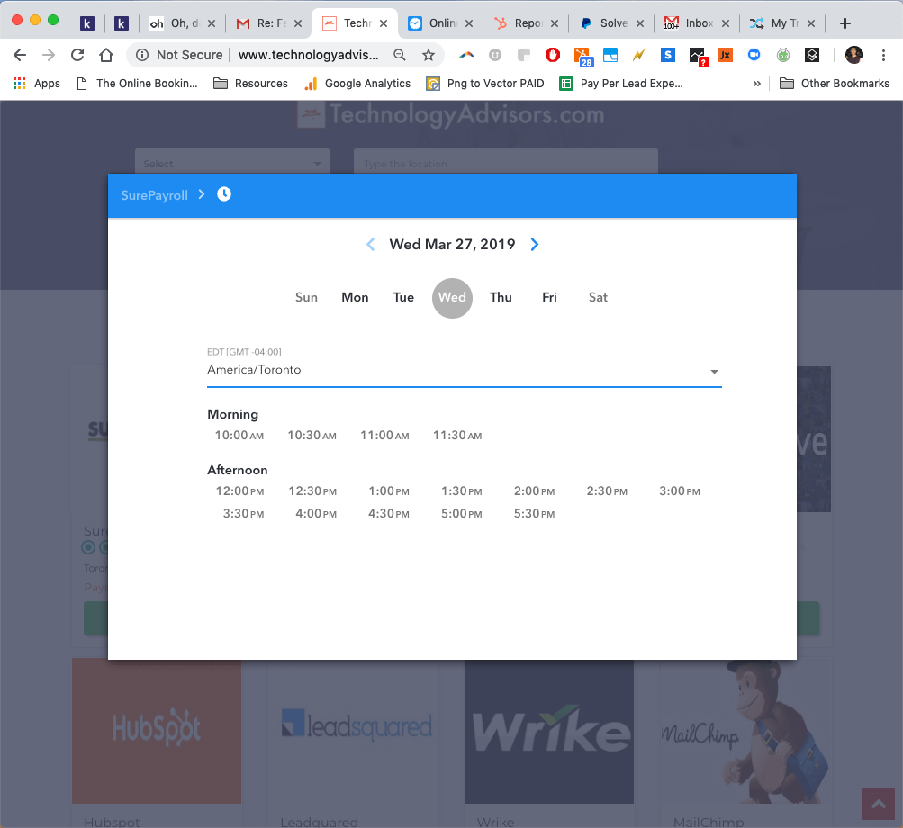Click the orange Jx extension icon
Screen dimensions: 903x828
tap(725, 55)
